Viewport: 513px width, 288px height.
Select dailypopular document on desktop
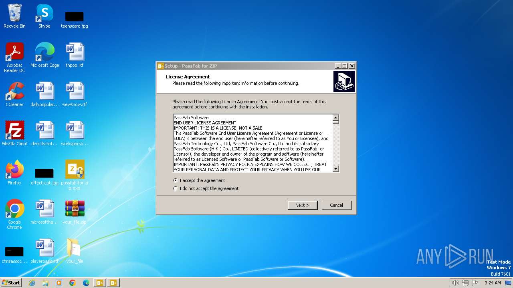(44, 94)
